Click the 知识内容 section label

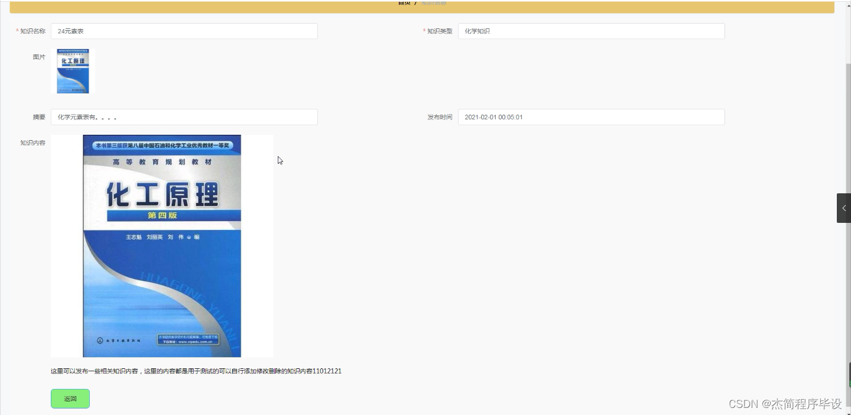tap(33, 142)
